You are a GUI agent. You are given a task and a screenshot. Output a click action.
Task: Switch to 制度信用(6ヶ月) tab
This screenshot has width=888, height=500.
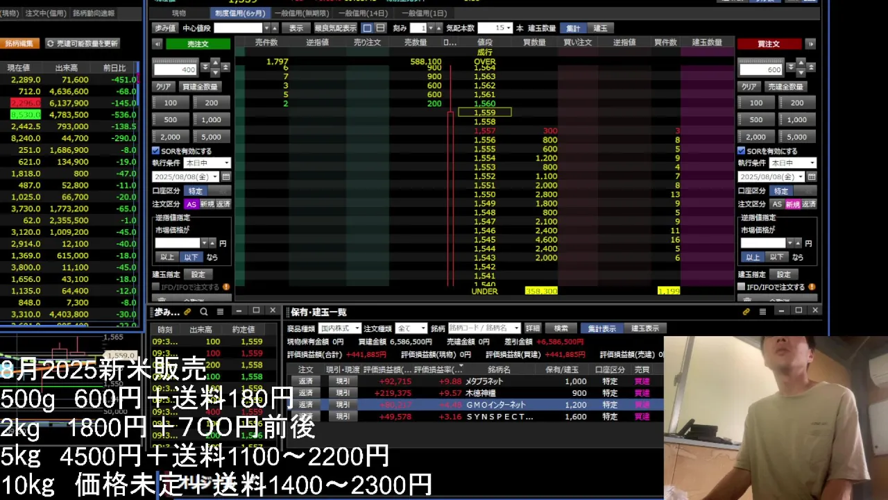tap(239, 13)
